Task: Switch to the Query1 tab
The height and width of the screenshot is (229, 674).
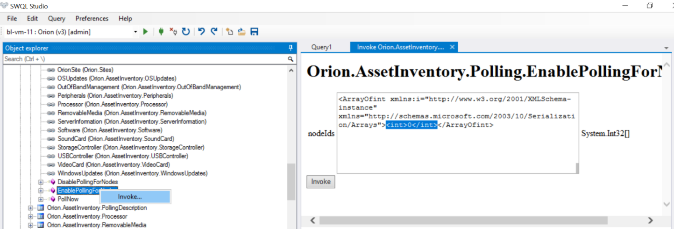Action: (x=321, y=47)
